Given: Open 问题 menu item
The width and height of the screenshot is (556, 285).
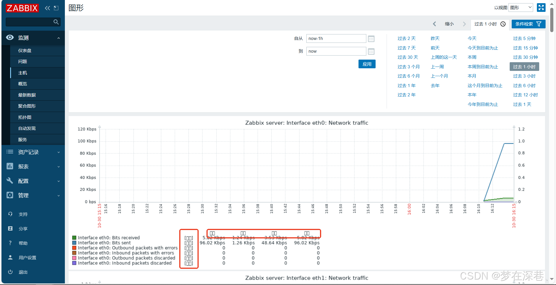Looking at the screenshot, I should pos(37,62).
